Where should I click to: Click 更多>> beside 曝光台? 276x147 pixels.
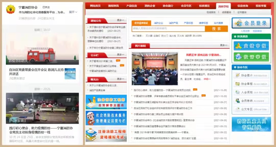[x=121, y=79]
